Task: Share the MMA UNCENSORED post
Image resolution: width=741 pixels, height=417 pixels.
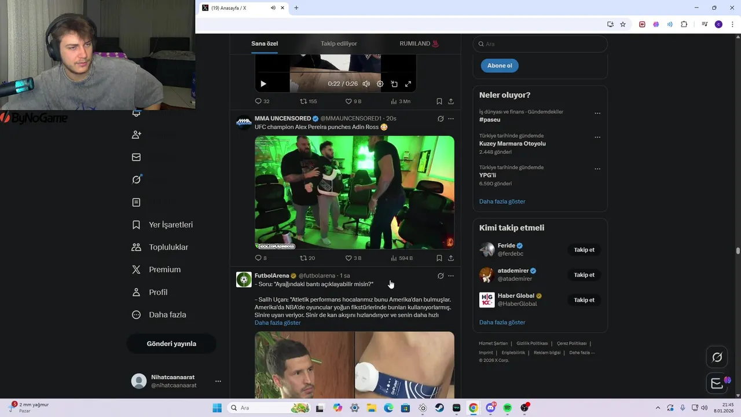Action: click(451, 258)
